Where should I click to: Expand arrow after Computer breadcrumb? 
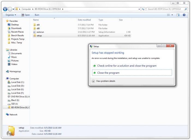click(33, 9)
